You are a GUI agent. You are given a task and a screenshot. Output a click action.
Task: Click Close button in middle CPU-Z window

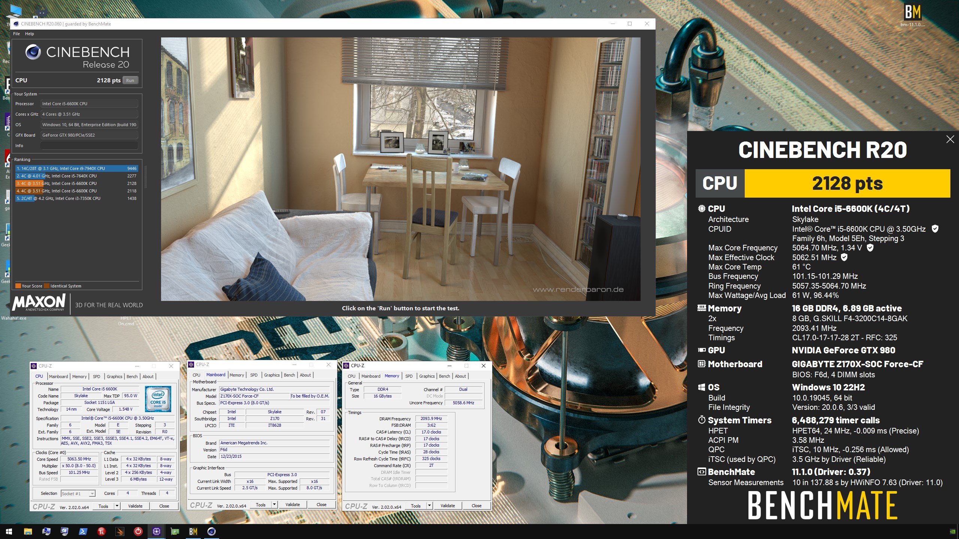pos(321,505)
